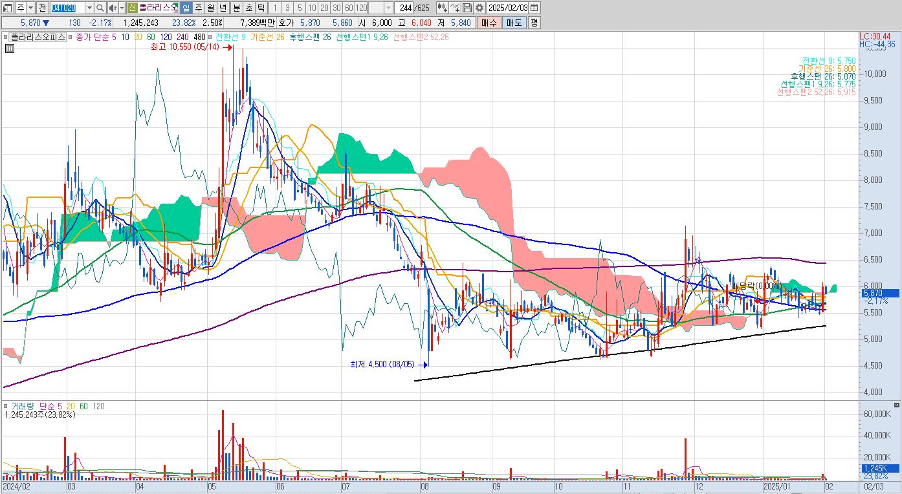Click the green 신 badge icon
The width and height of the screenshot is (902, 494).
point(133,8)
